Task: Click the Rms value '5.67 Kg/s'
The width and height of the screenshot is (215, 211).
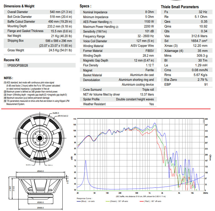Action: 201,75
